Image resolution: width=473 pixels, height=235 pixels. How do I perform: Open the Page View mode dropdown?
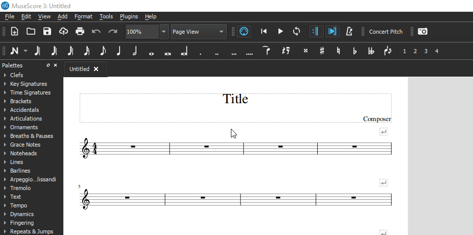199,32
